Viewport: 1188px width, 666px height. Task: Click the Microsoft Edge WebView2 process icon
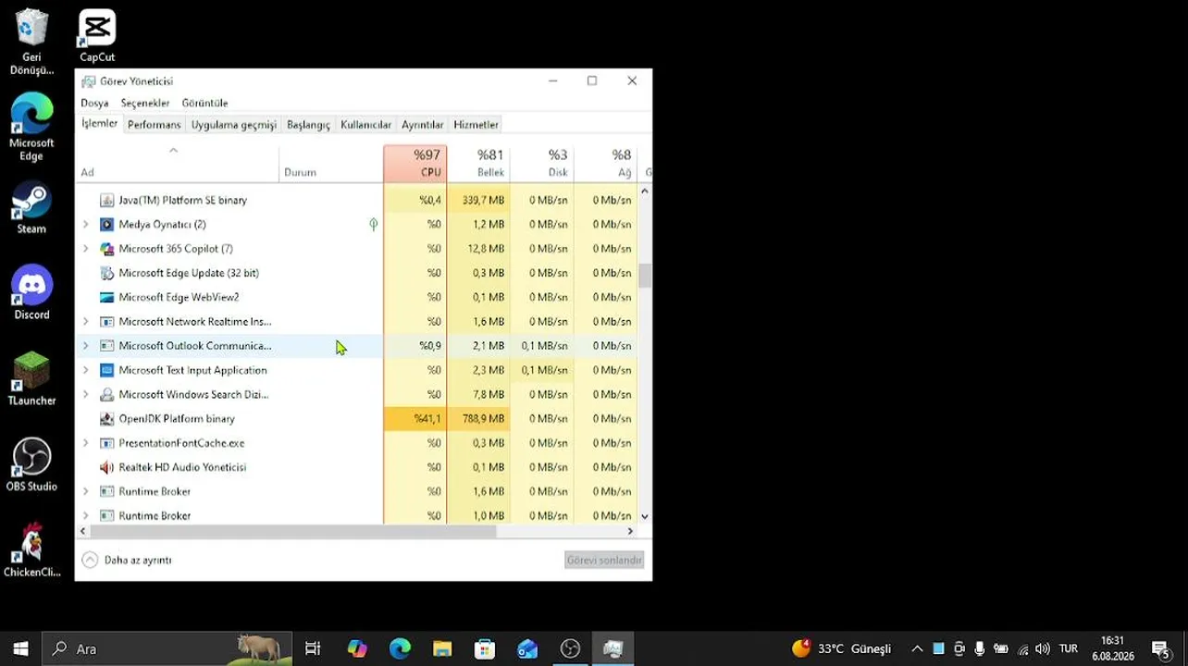(106, 297)
